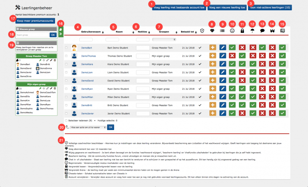Click the 'Naam groep' input field

32,35
